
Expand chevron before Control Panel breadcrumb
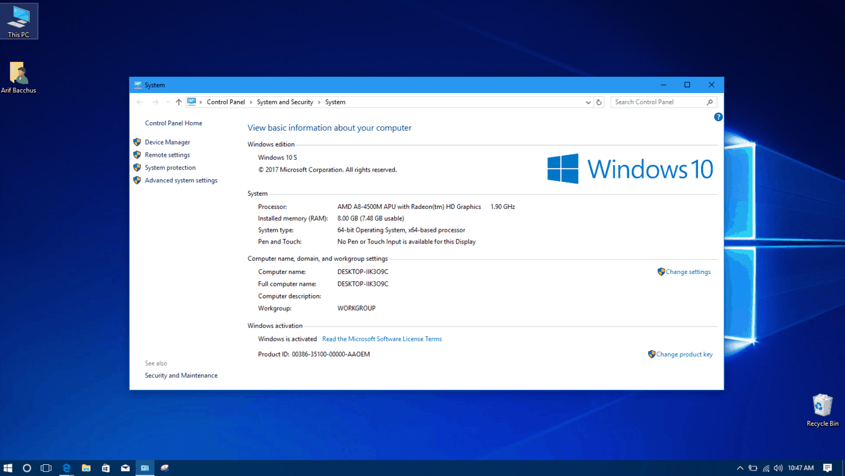(201, 102)
